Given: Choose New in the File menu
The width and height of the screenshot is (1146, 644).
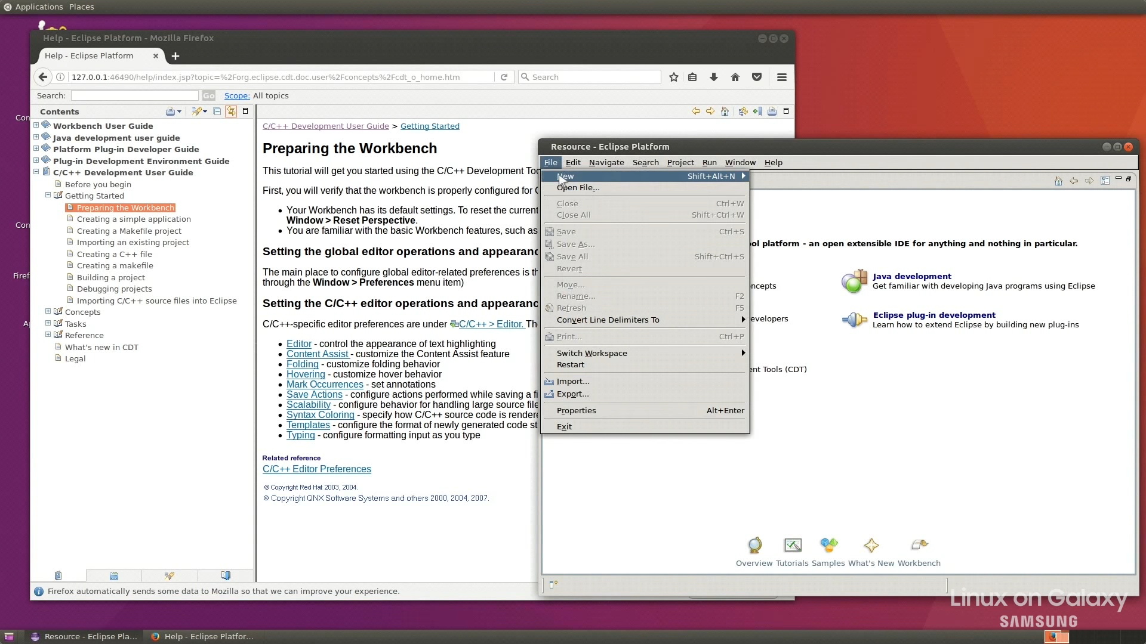Looking at the screenshot, I should pos(645,177).
